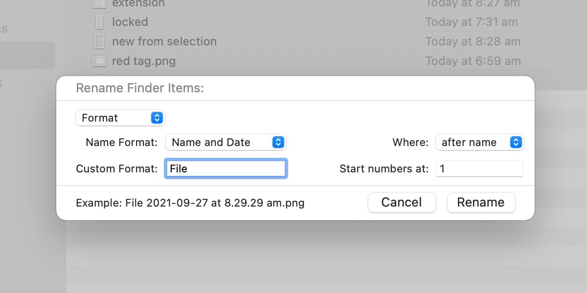This screenshot has width=587, height=293.
Task: Select the red tag.png file name
Action: (x=144, y=61)
